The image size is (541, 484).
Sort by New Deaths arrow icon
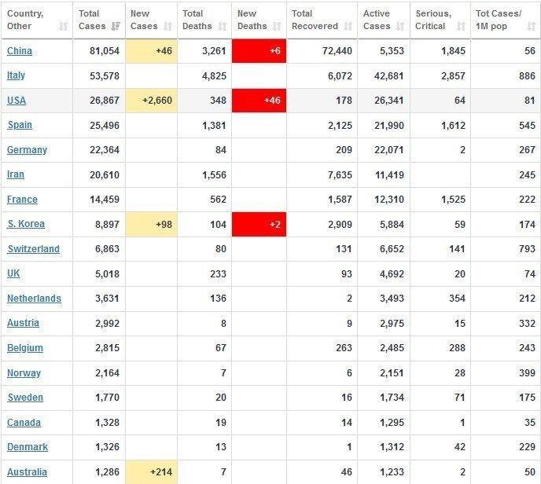pos(277,26)
